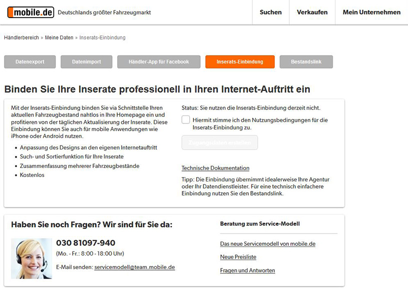Screen dimensions: 408x294
Task: Open the Neue Preisliste link
Action: (x=238, y=257)
